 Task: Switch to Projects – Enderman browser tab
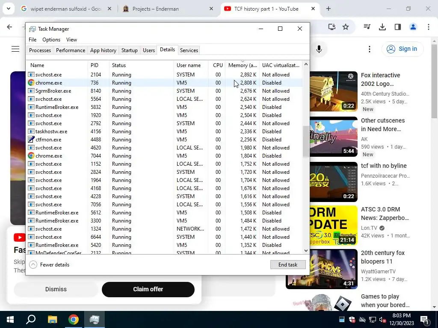[x=168, y=9]
